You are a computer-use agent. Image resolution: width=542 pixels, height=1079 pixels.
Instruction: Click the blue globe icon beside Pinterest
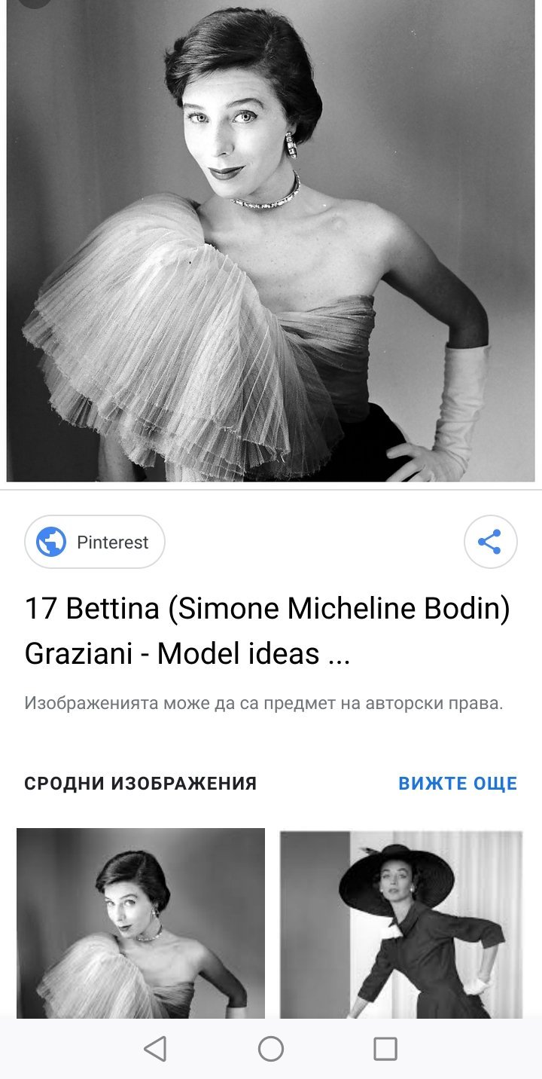tap(51, 542)
